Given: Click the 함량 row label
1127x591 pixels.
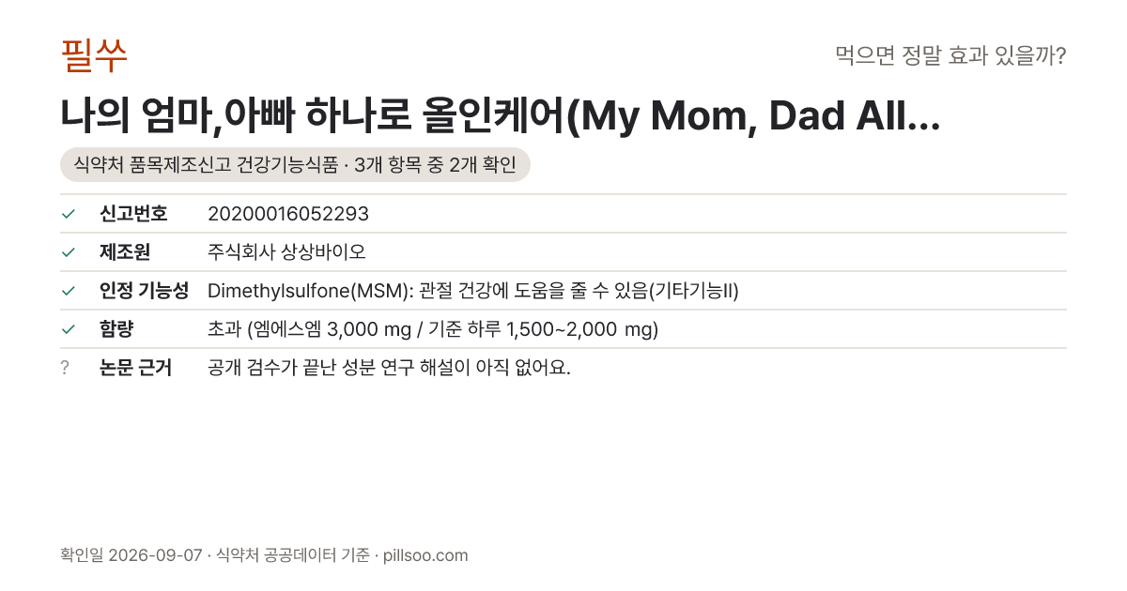Looking at the screenshot, I should pos(116,329).
